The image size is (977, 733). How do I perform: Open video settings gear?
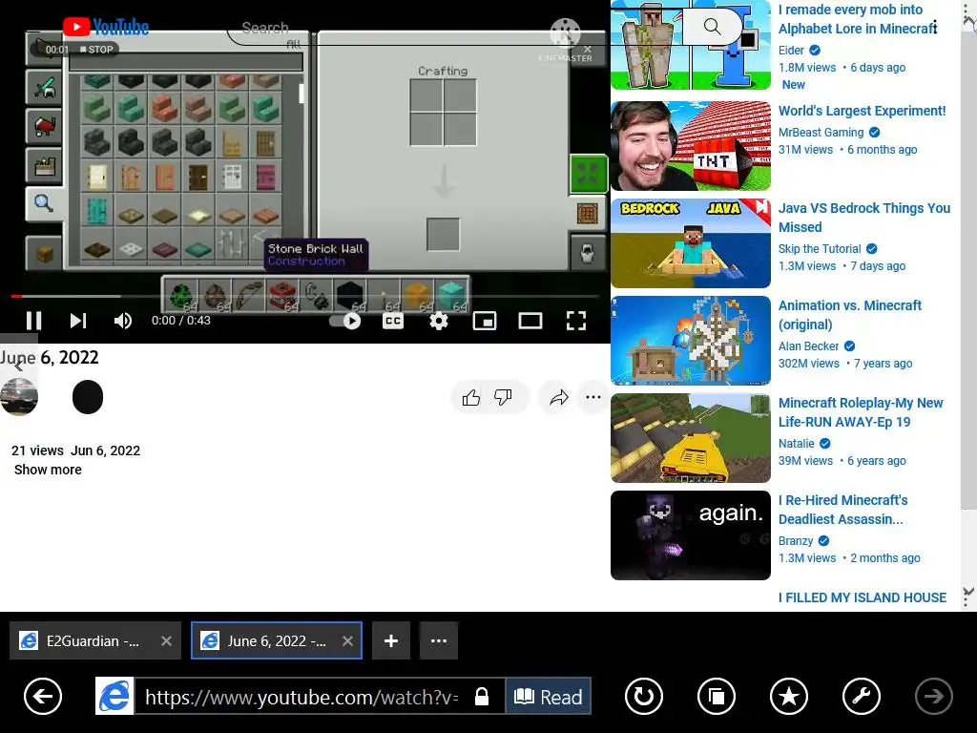439,321
